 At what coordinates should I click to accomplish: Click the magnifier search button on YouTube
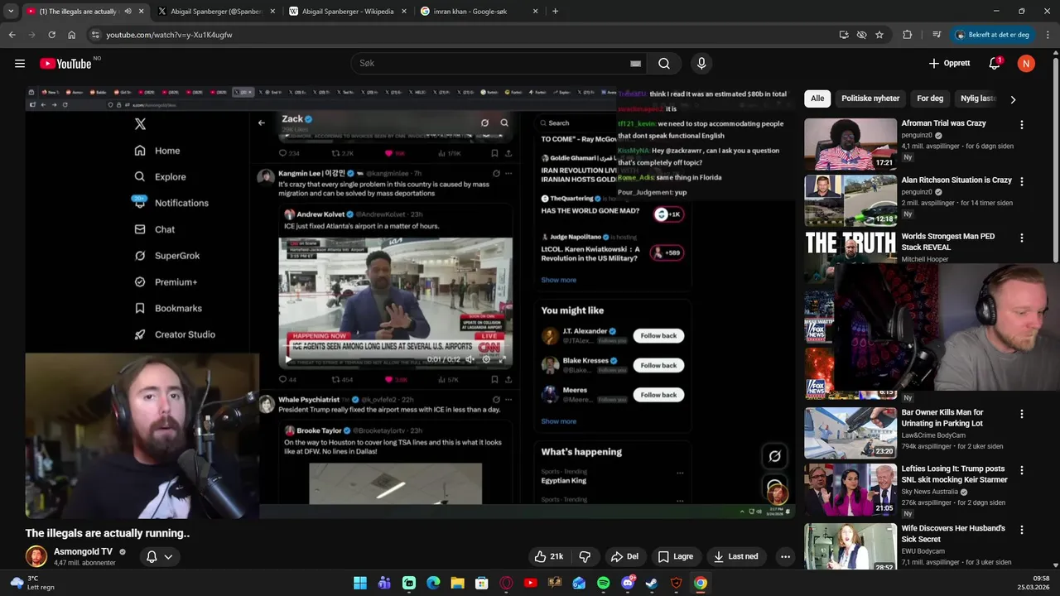[664, 64]
